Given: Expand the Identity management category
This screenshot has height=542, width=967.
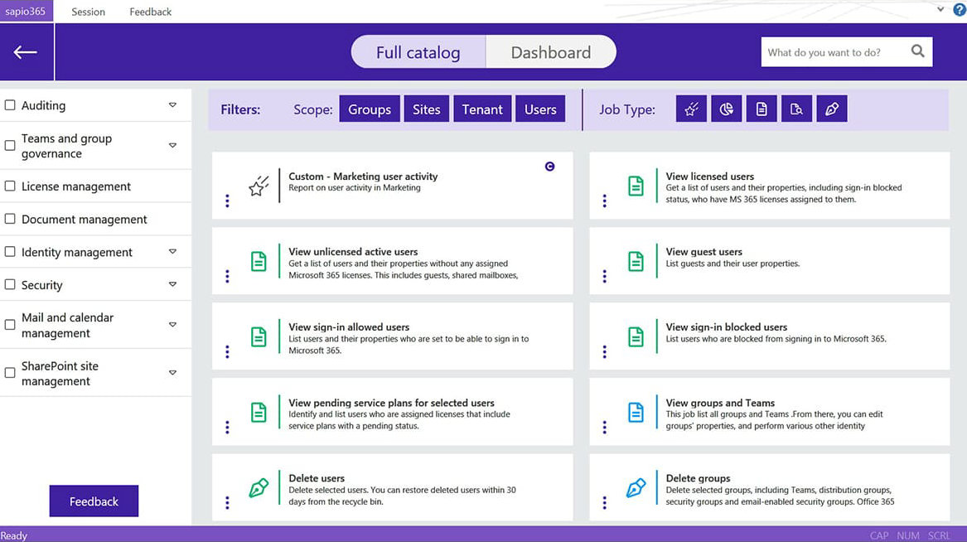Looking at the screenshot, I should tap(172, 252).
